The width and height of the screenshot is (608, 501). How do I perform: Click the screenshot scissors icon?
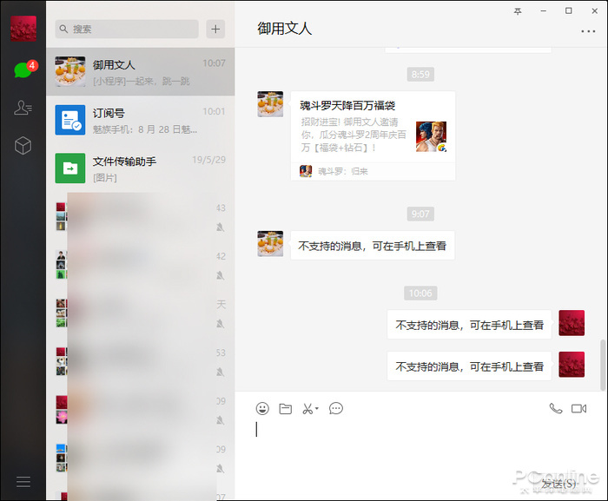307,409
